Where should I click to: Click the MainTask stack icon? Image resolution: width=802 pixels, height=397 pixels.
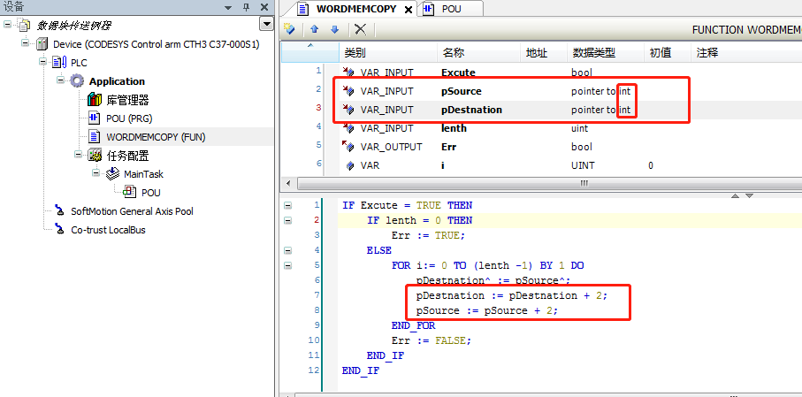coord(112,174)
